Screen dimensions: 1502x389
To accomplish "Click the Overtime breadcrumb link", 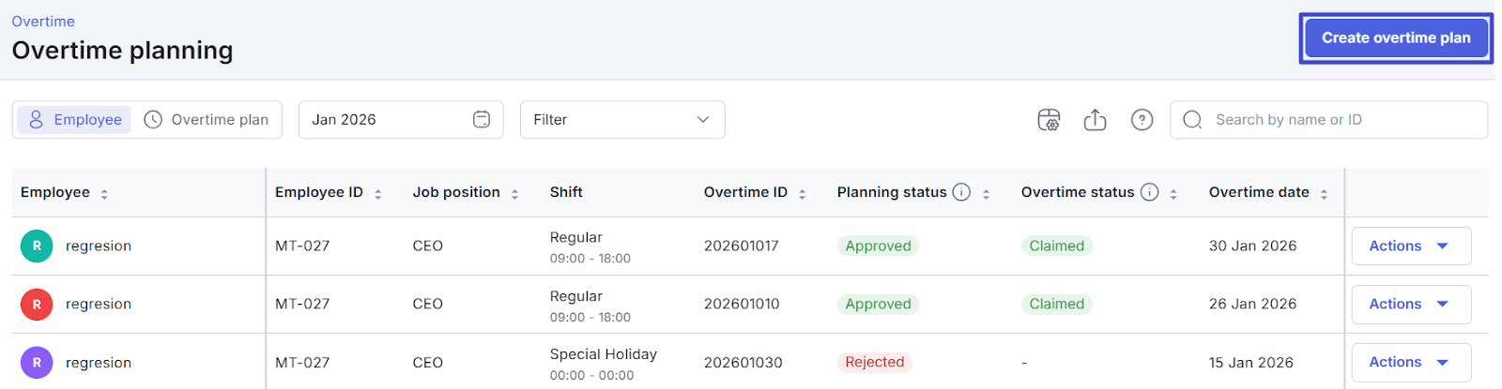I will 43,22.
